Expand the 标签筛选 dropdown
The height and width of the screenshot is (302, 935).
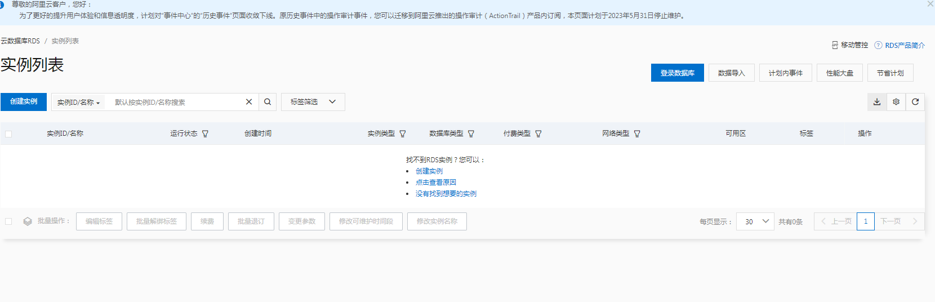pos(313,102)
